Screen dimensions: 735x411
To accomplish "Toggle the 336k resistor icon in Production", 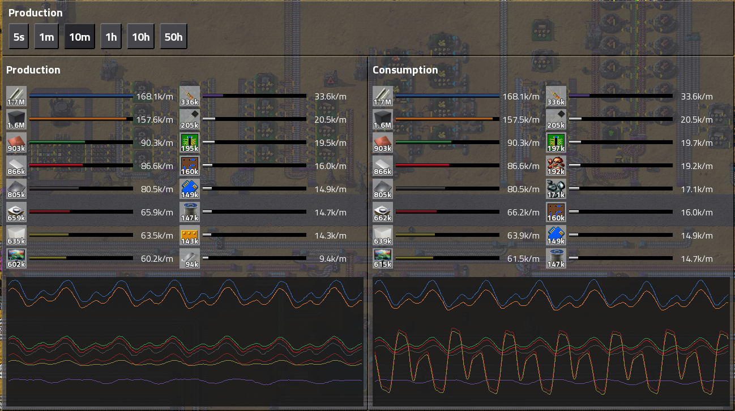I will coord(190,97).
